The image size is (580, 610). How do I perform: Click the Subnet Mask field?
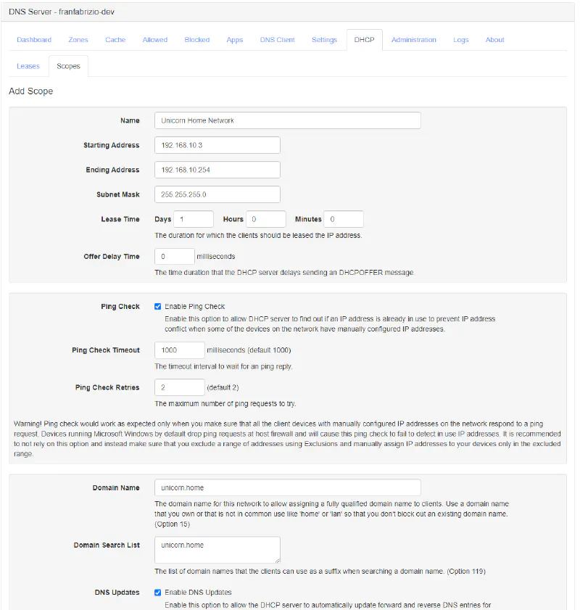[217, 194]
